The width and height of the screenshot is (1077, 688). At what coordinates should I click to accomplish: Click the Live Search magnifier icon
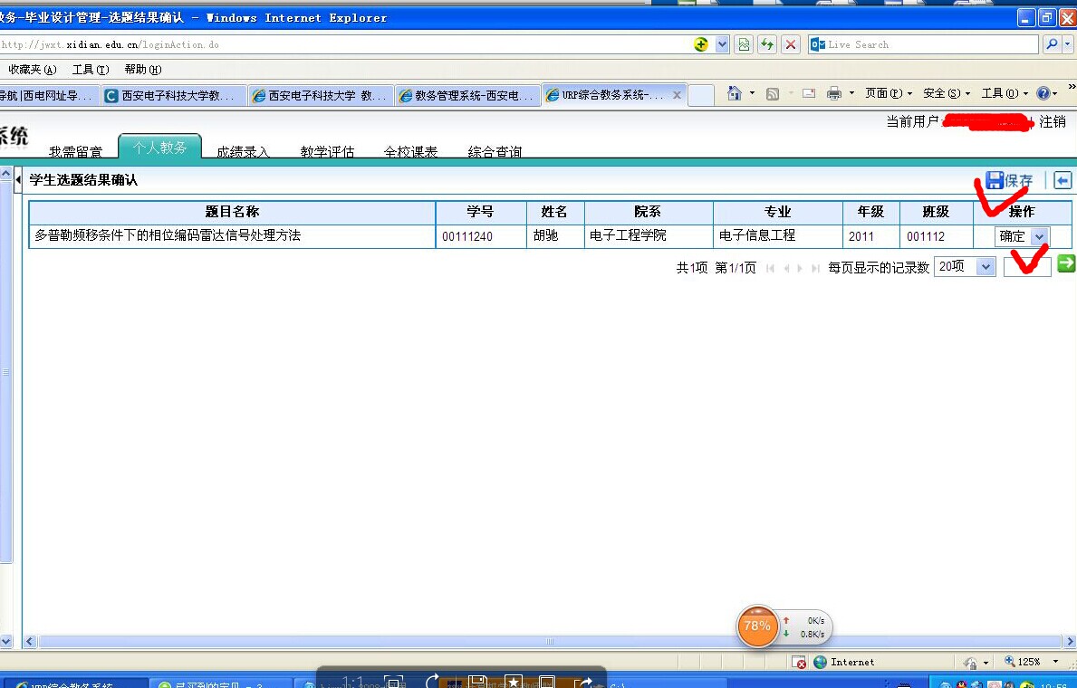click(1052, 44)
